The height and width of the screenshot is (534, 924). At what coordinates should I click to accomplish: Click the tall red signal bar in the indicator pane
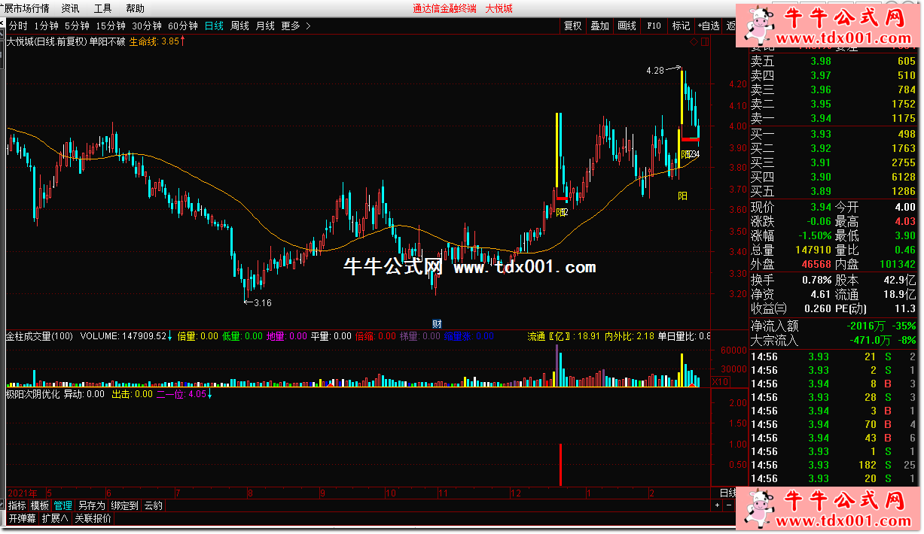(x=560, y=464)
